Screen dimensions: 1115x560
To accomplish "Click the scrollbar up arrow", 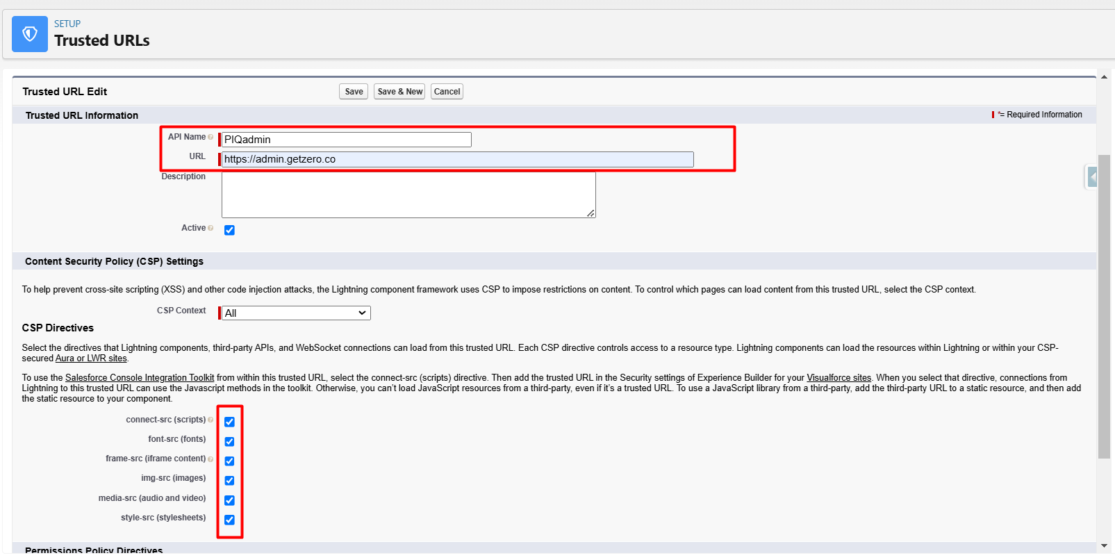I will (x=1104, y=77).
